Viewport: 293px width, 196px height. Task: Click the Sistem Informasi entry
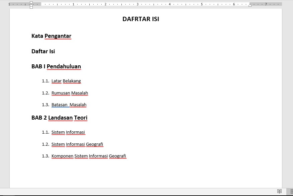69,132
